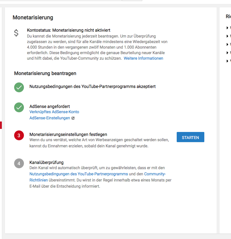Expand the first arrow item in right panel
231x239 pixels.
coord(228,28)
